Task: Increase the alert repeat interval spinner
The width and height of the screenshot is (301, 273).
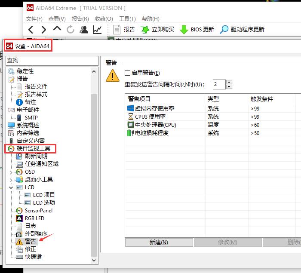Action: (x=229, y=82)
